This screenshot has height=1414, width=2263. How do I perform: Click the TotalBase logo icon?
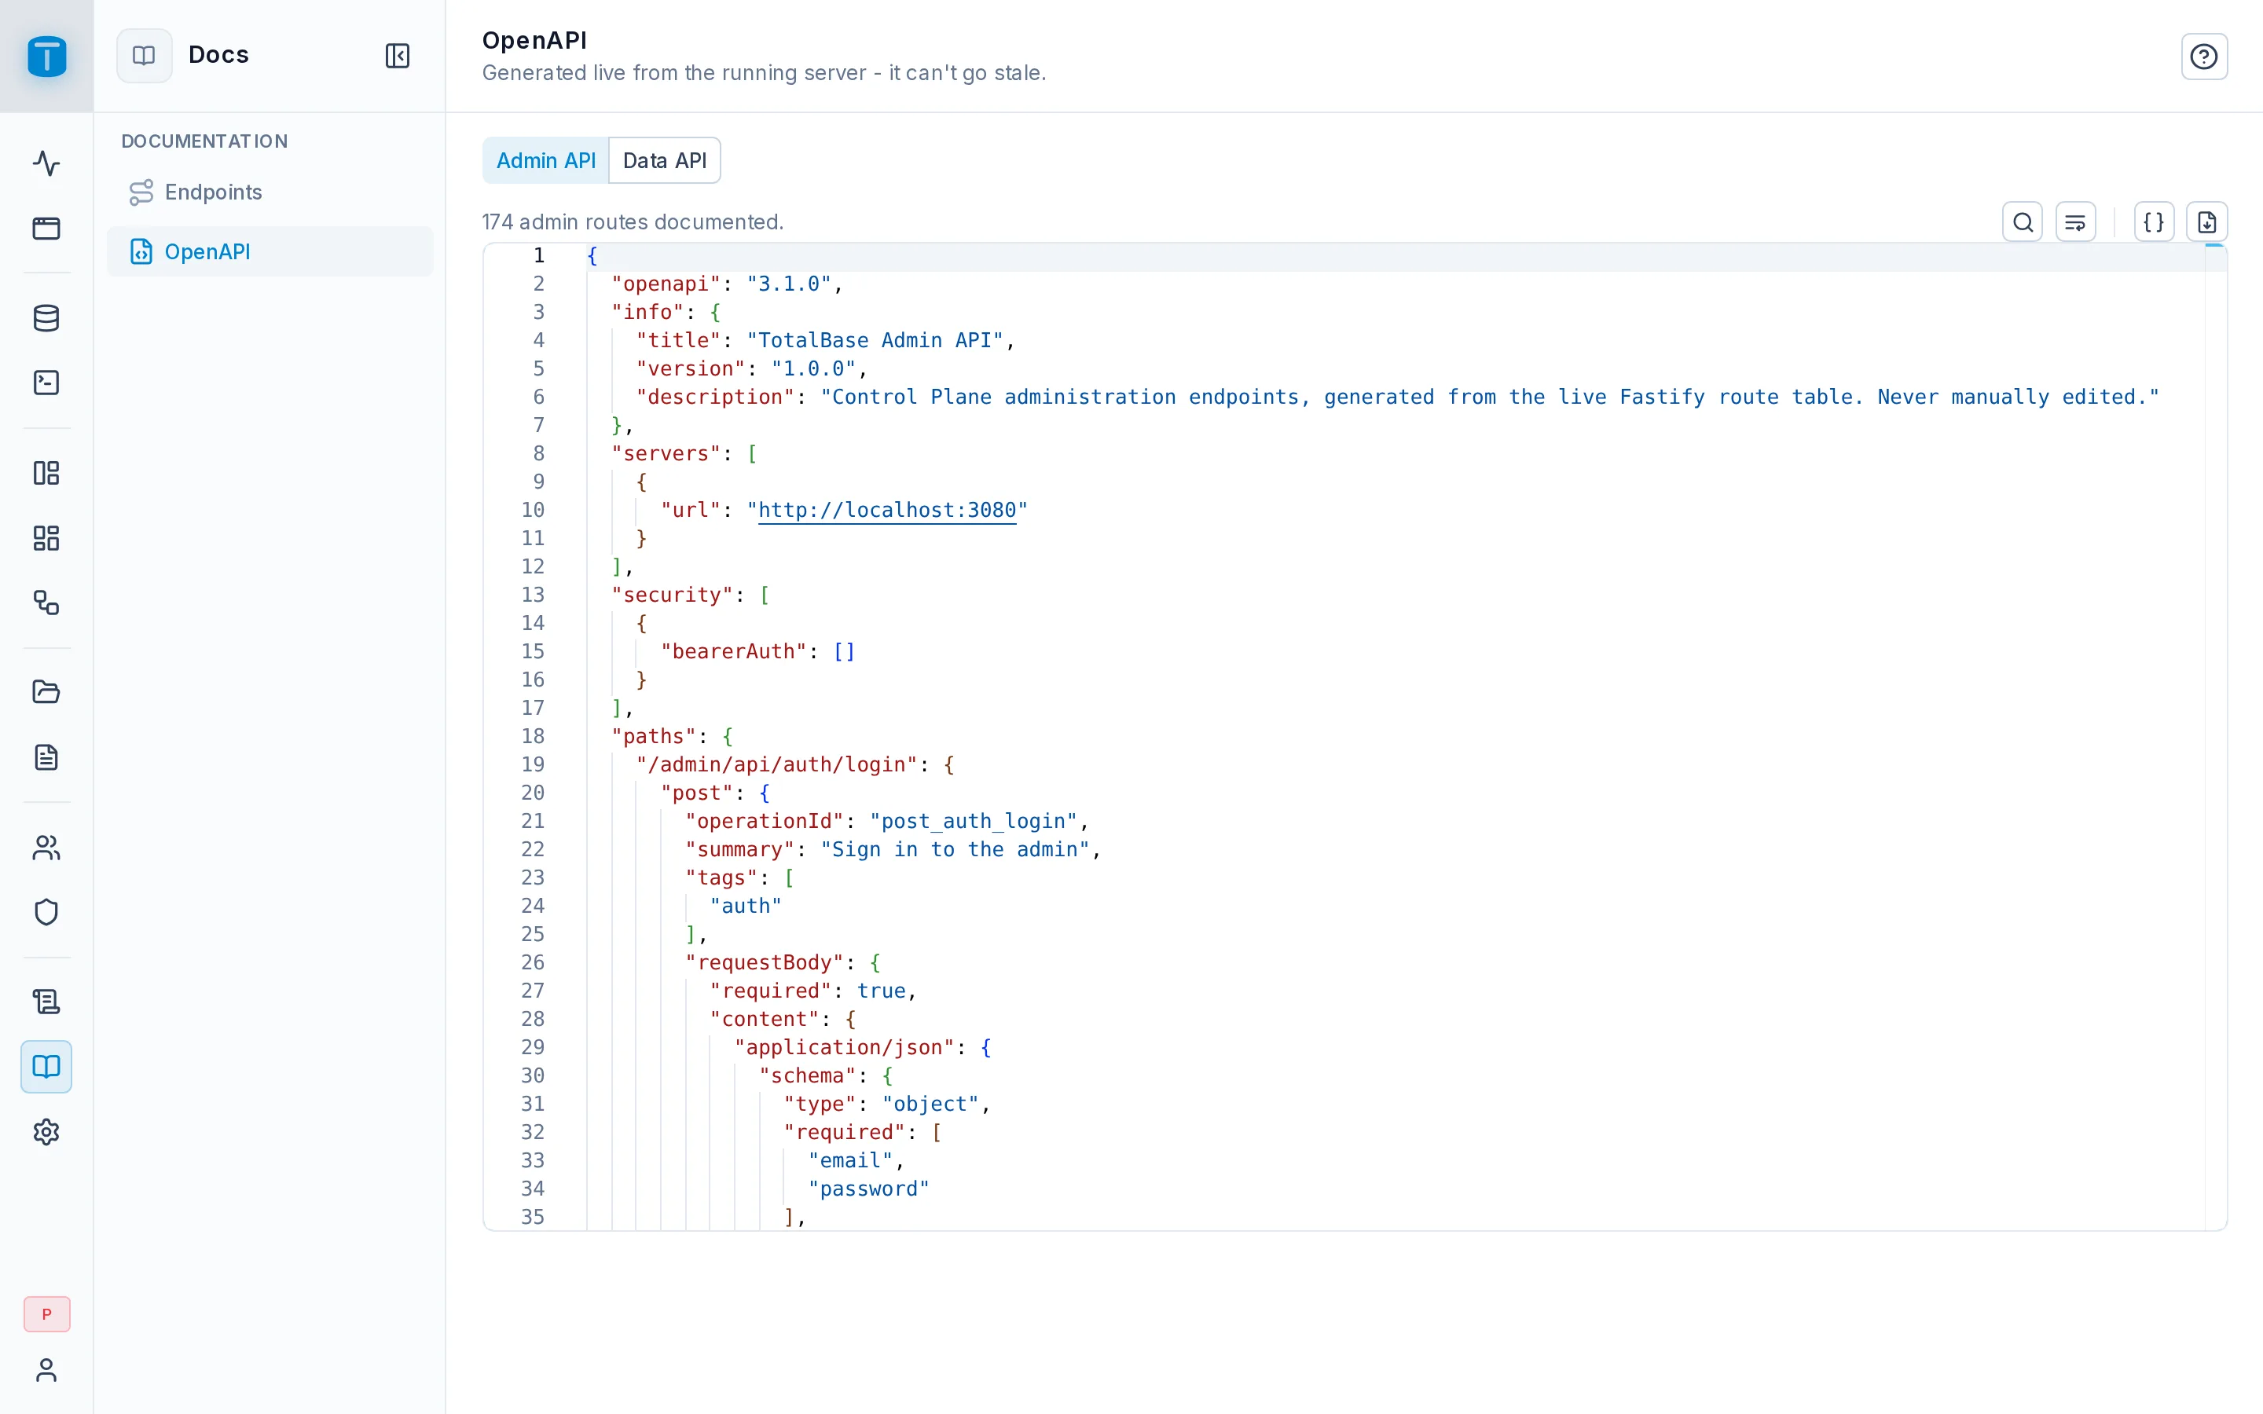[x=47, y=56]
